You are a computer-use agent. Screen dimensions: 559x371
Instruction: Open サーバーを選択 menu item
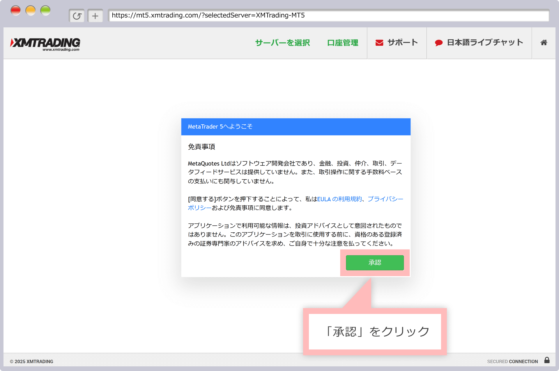coord(282,43)
